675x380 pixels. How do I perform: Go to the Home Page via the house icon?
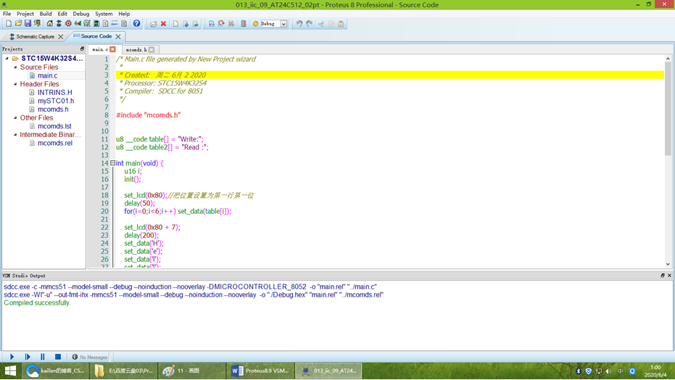click(x=49, y=24)
